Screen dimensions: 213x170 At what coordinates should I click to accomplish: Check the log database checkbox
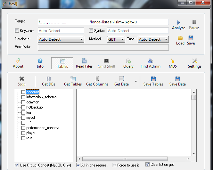click(x=23, y=112)
